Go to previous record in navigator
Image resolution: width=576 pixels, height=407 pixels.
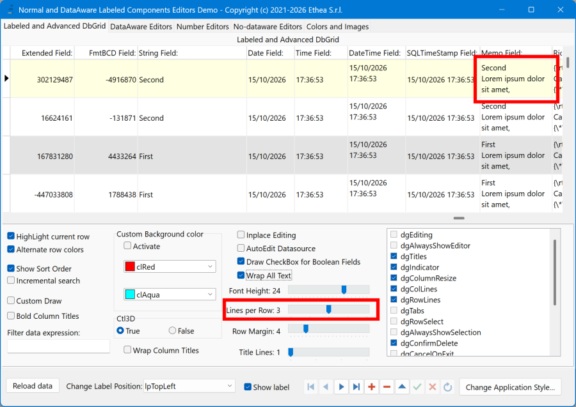pos(326,387)
